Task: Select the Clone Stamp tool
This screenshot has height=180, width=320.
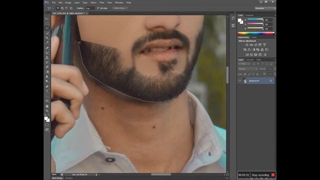Action: (x=47, y=57)
